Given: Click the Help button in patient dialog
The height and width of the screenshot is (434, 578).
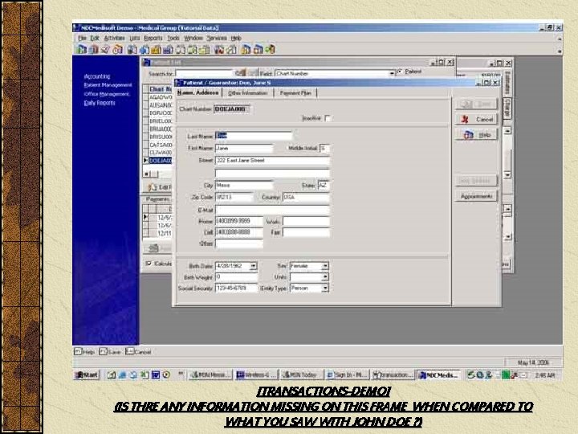Looking at the screenshot, I should 477,135.
